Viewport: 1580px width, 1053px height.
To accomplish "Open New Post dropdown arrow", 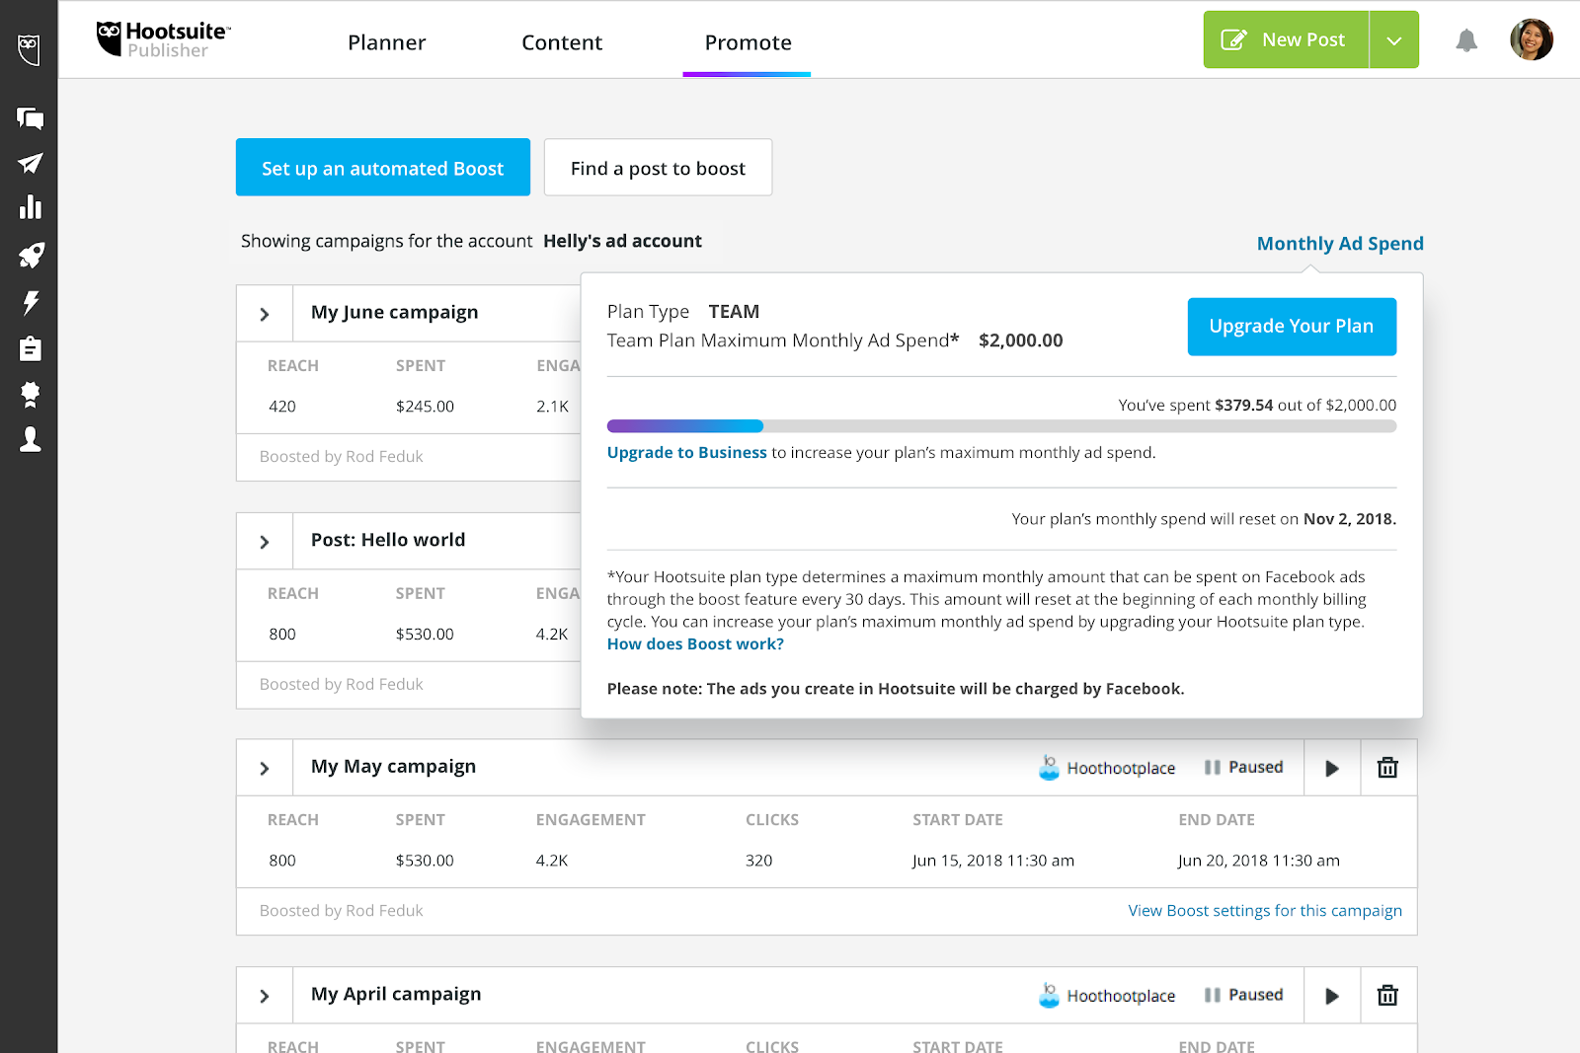I will coord(1394,39).
